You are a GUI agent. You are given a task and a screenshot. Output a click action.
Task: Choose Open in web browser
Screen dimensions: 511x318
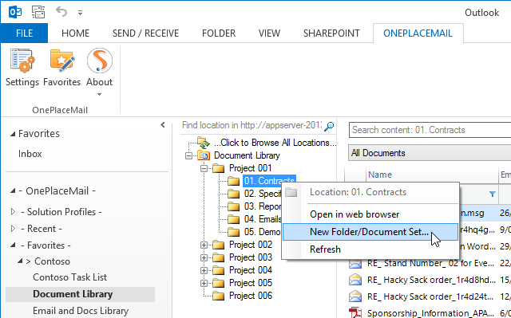370,214
